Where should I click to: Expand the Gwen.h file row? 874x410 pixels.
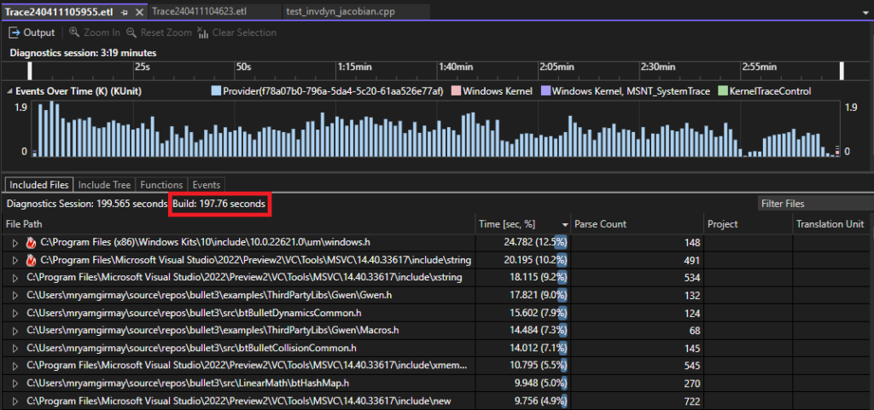tap(15, 295)
